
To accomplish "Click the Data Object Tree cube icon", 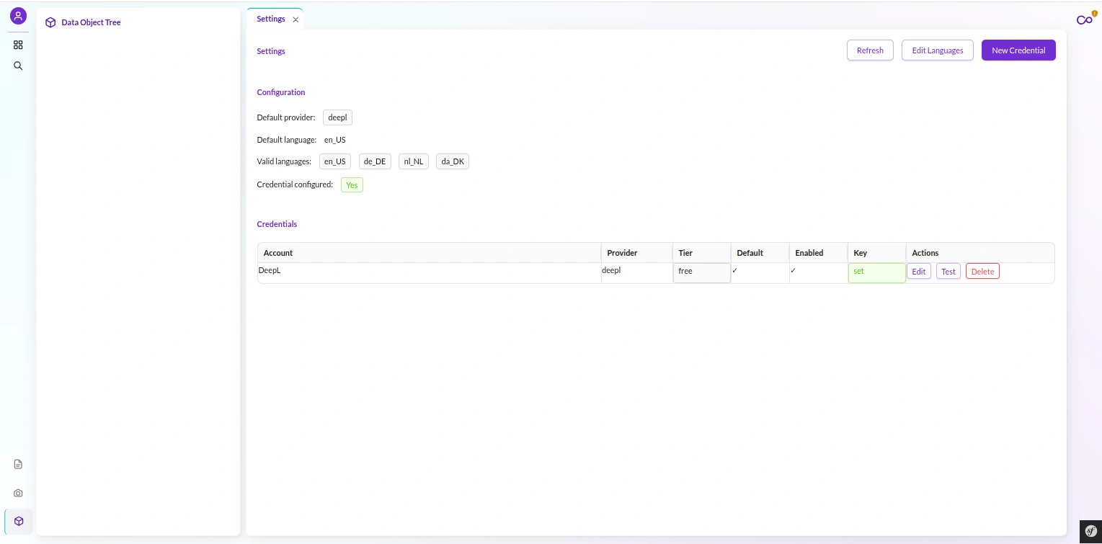I will 50,22.
